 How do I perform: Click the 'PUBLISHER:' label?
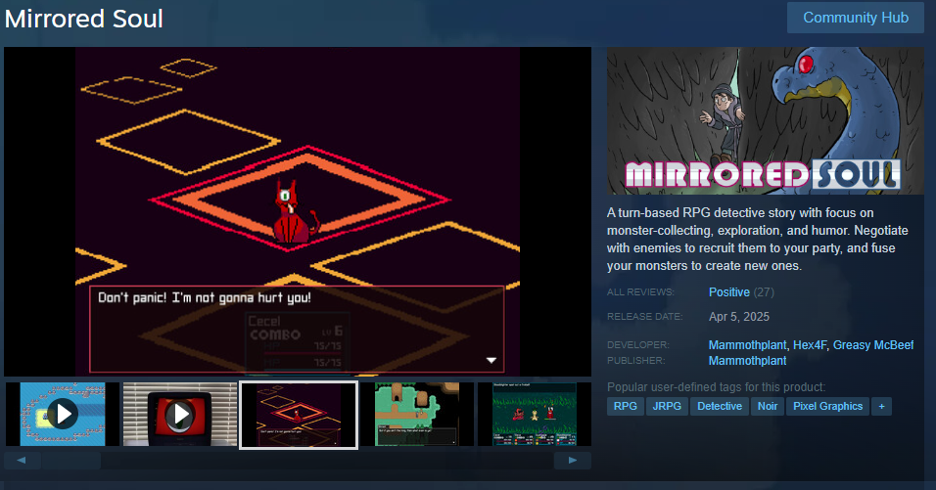pos(635,361)
